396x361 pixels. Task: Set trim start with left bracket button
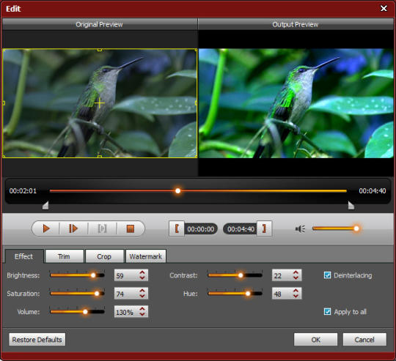177,228
